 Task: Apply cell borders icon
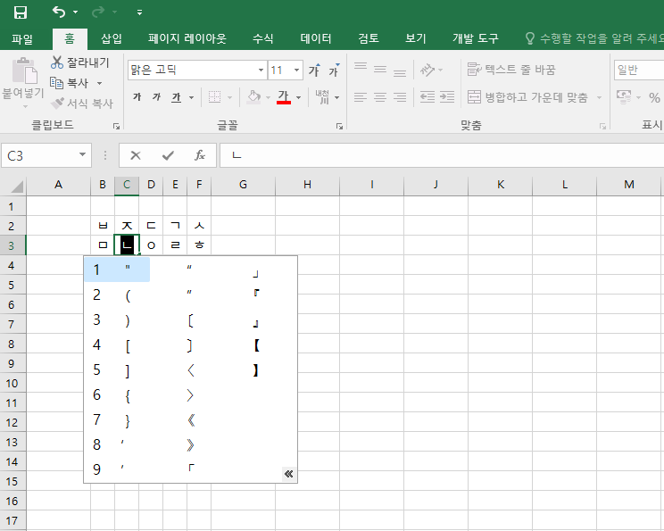tap(215, 97)
